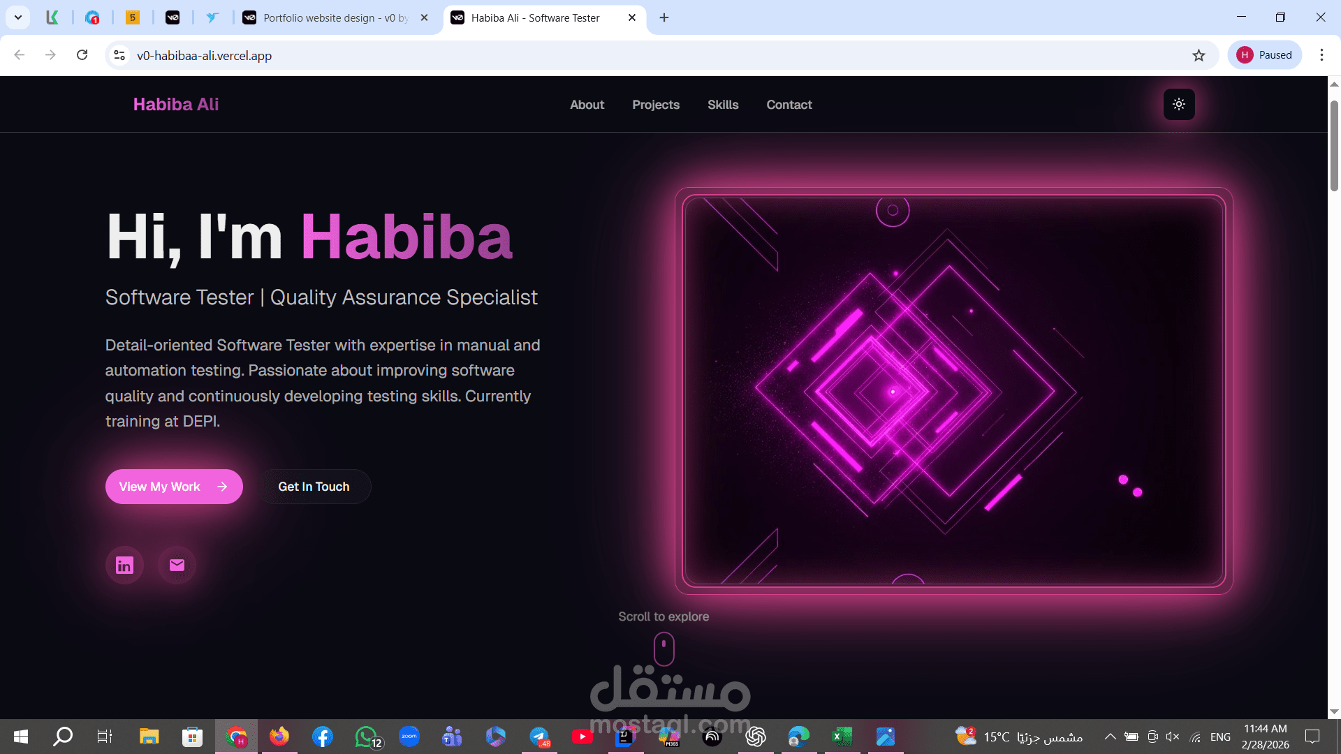Open File Explorer from the taskbar
The height and width of the screenshot is (754, 1341).
tap(149, 737)
